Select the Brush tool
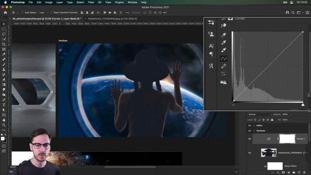The height and width of the screenshot is (175, 311). pyautogui.click(x=4, y=65)
